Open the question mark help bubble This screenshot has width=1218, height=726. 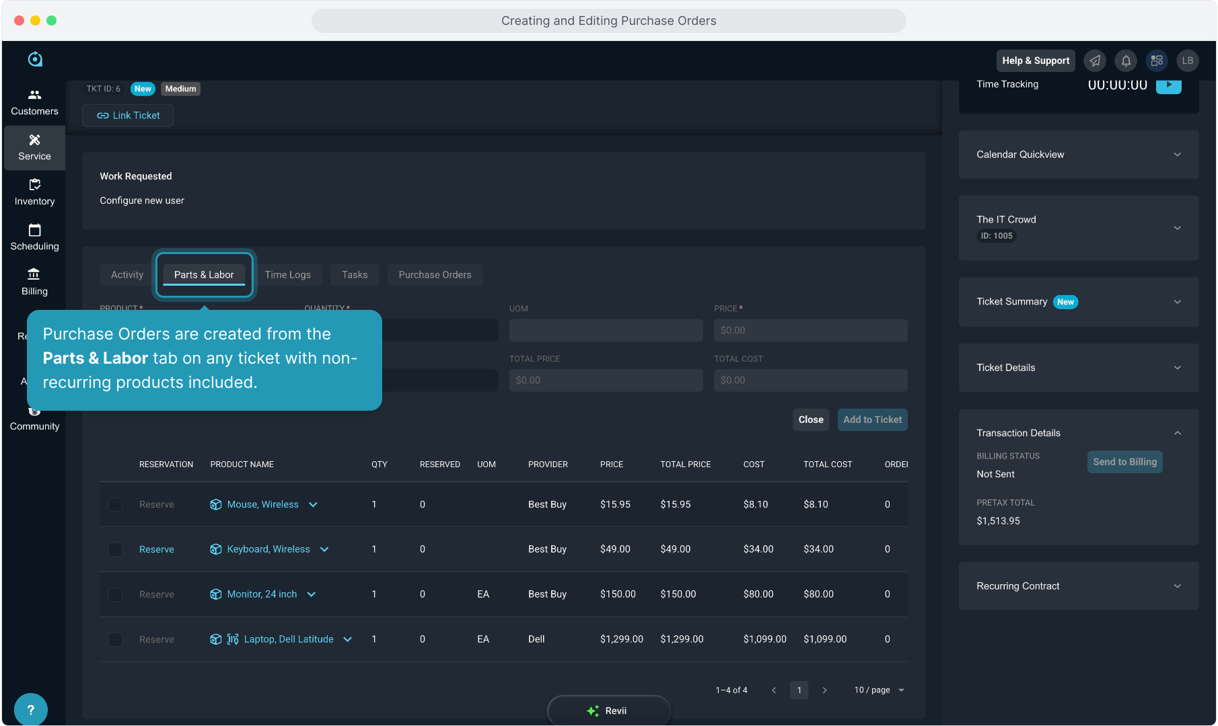30,709
